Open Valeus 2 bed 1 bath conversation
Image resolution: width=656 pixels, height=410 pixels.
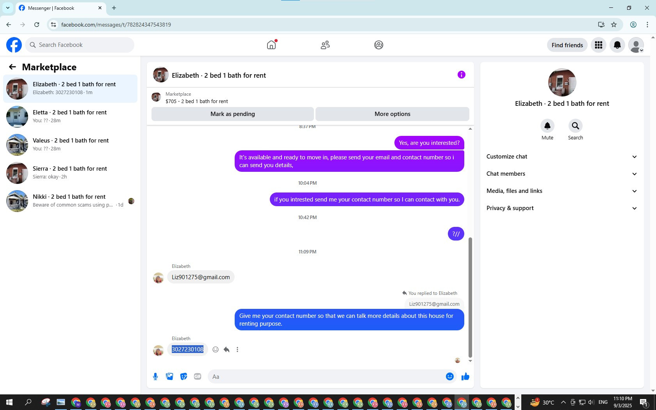(70, 145)
